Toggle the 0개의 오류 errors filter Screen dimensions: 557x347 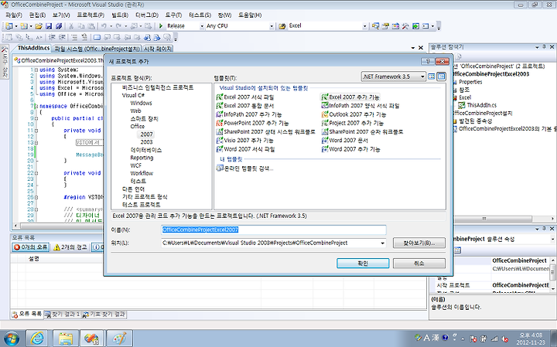[31, 247]
